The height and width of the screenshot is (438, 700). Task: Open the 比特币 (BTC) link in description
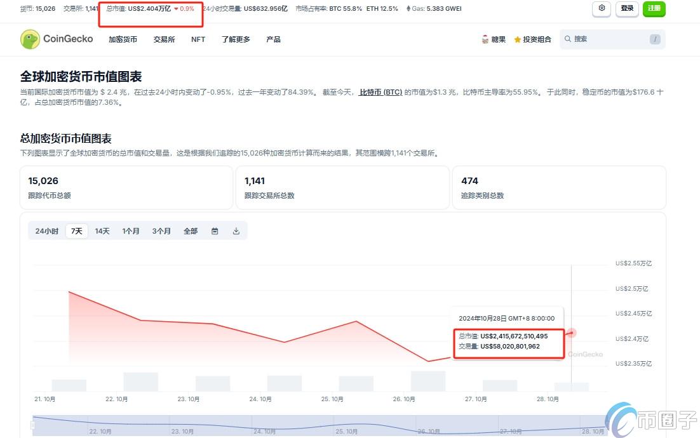[x=380, y=91]
